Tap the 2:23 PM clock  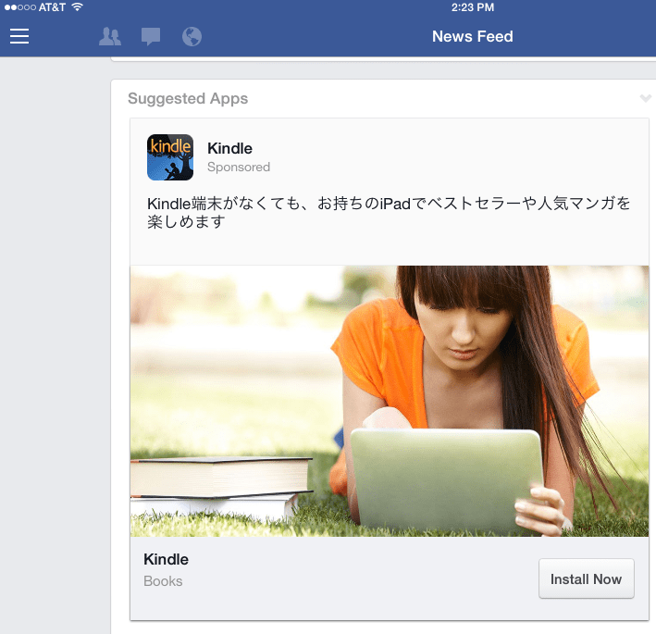[472, 7]
